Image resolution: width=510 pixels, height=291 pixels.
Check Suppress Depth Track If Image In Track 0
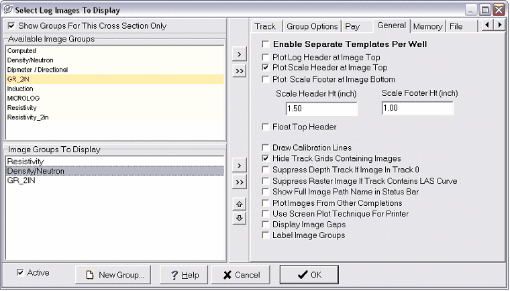point(266,170)
